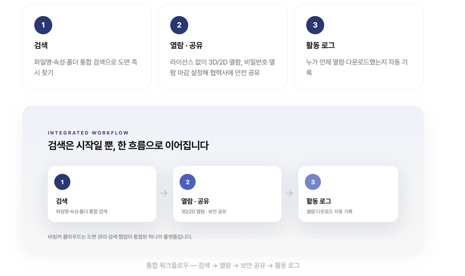
Task: Click the heading 검색은 시작일 뿐, 한 흐름으로 이어집니다
Action: (x=128, y=145)
